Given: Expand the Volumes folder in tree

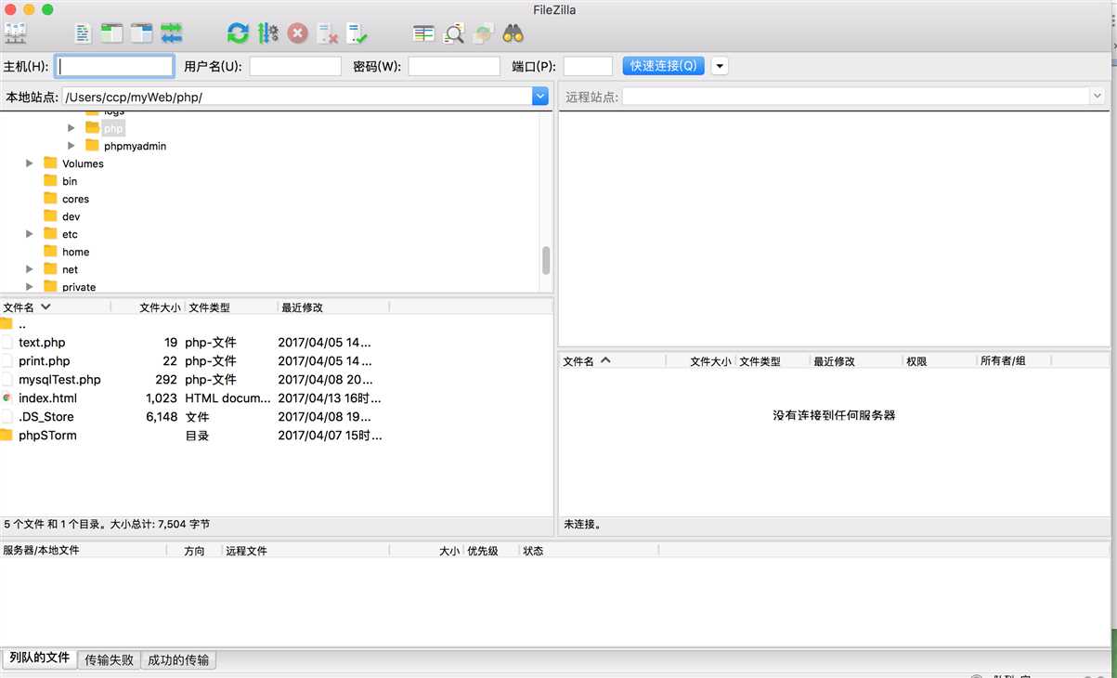Looking at the screenshot, I should pyautogui.click(x=30, y=163).
